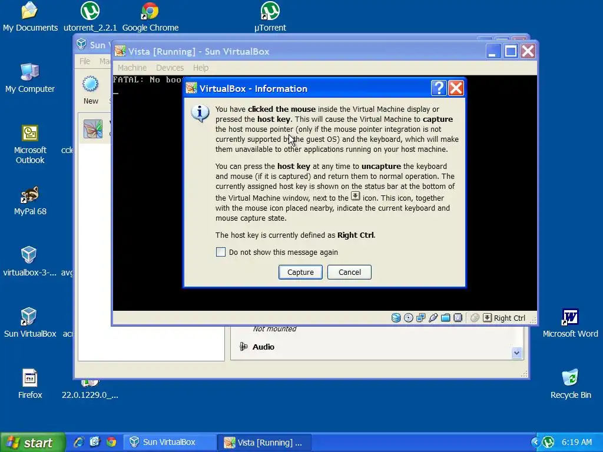
Task: Open File menu in Sun VirtualBox manager
Action: click(x=85, y=61)
